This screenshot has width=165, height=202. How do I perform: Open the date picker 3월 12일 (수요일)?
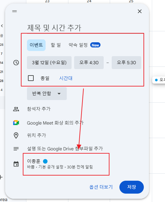pos(49,63)
